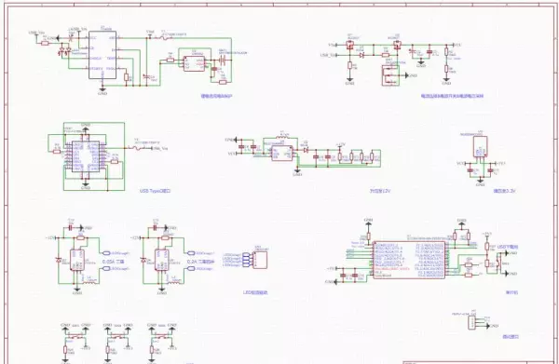Image resolution: width=559 pixels, height=364 pixels.
Task: Select the inductor above the boost converter IC
Action: 282,136
